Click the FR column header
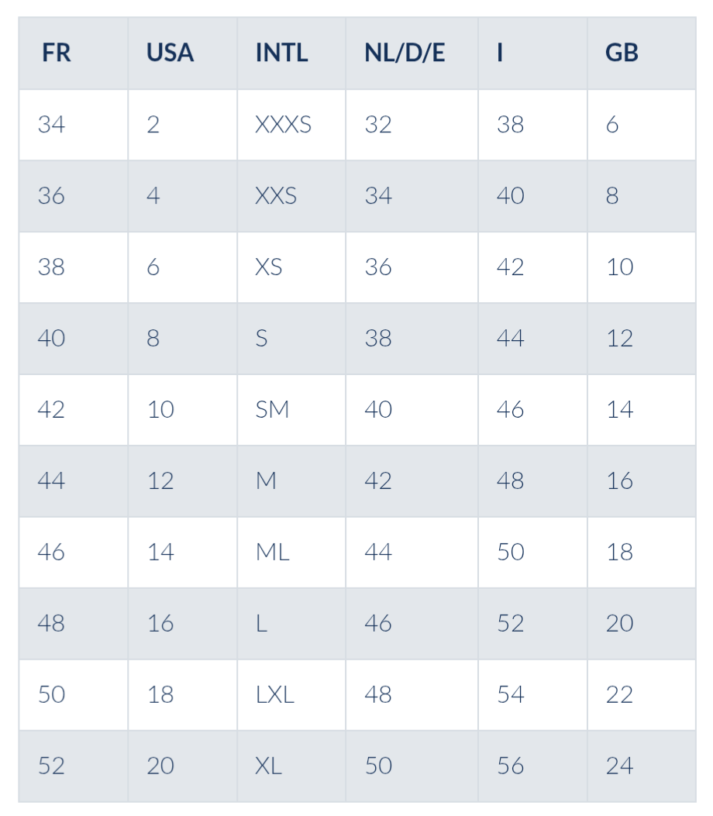 [x=74, y=53]
